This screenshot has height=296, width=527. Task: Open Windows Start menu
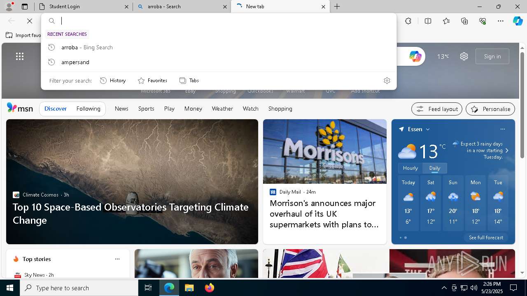coord(10,288)
